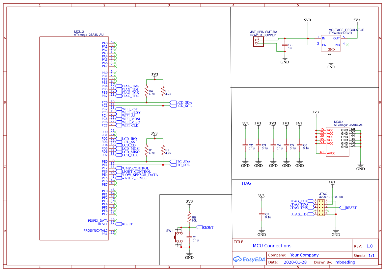Select decoupling capacitor C4
This screenshot has width=385, height=272.
(273, 145)
